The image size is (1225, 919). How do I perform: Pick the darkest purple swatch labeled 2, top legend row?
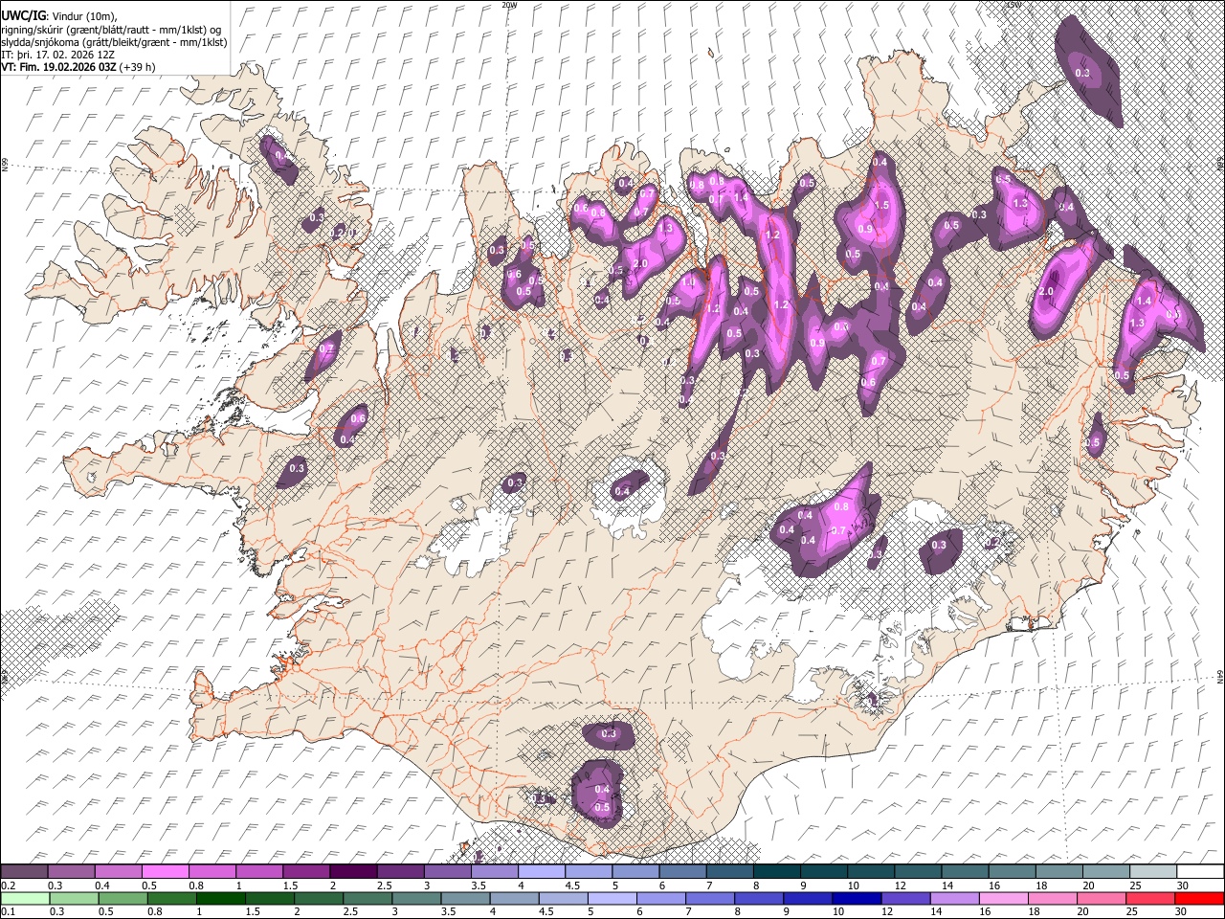pyautogui.click(x=352, y=872)
